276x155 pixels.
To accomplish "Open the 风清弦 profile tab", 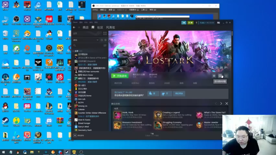I will point(110,28).
